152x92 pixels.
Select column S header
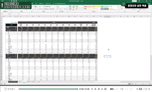(107, 16)
